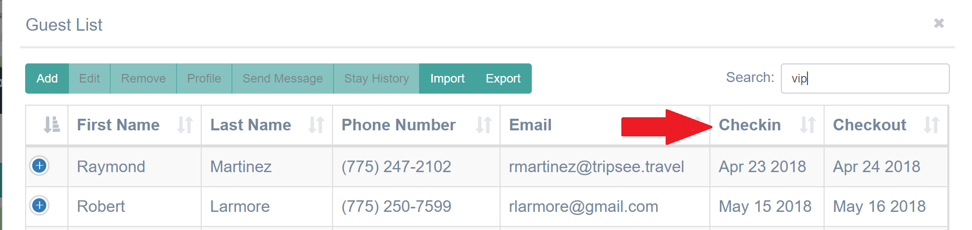Sort by Checkout column arrows

[x=931, y=125]
